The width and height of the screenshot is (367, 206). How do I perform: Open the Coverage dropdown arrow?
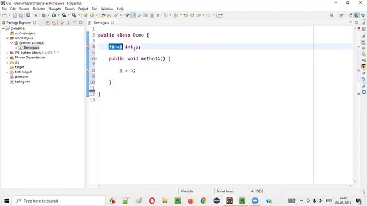69,15
